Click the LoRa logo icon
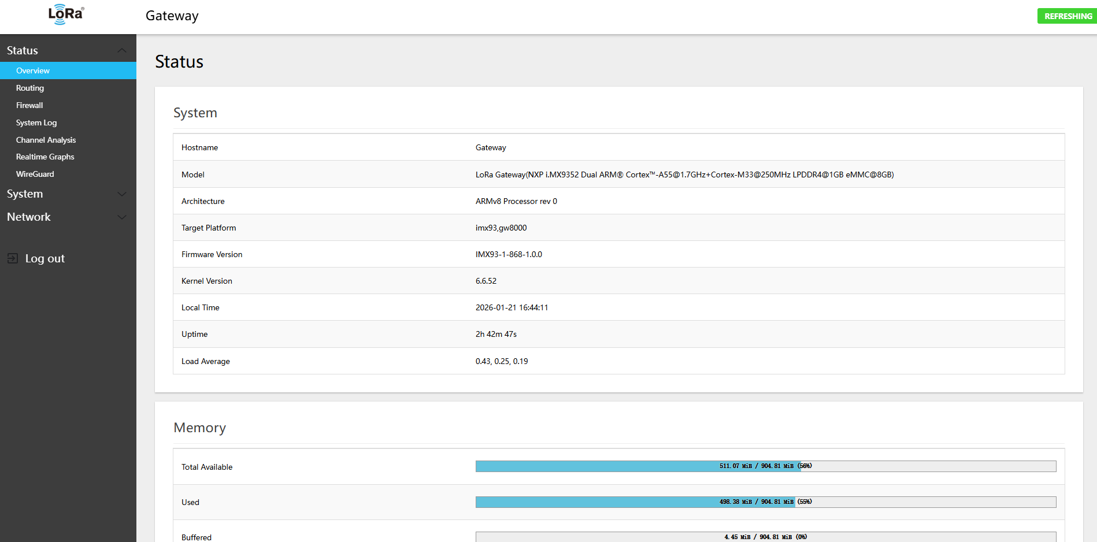1097x542 pixels. click(66, 14)
